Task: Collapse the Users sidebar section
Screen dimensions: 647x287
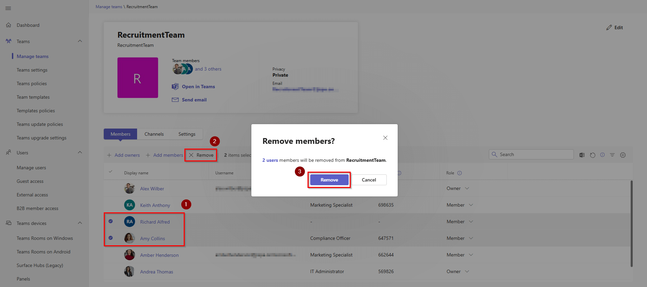Action: 80,152
